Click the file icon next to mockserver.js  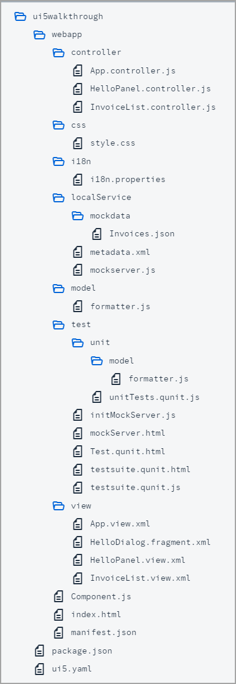click(x=78, y=270)
